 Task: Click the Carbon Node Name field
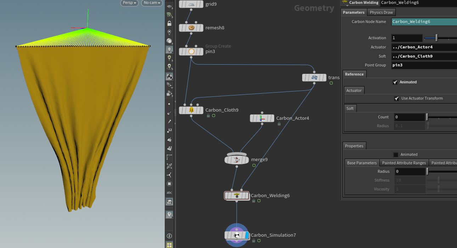pos(424,22)
